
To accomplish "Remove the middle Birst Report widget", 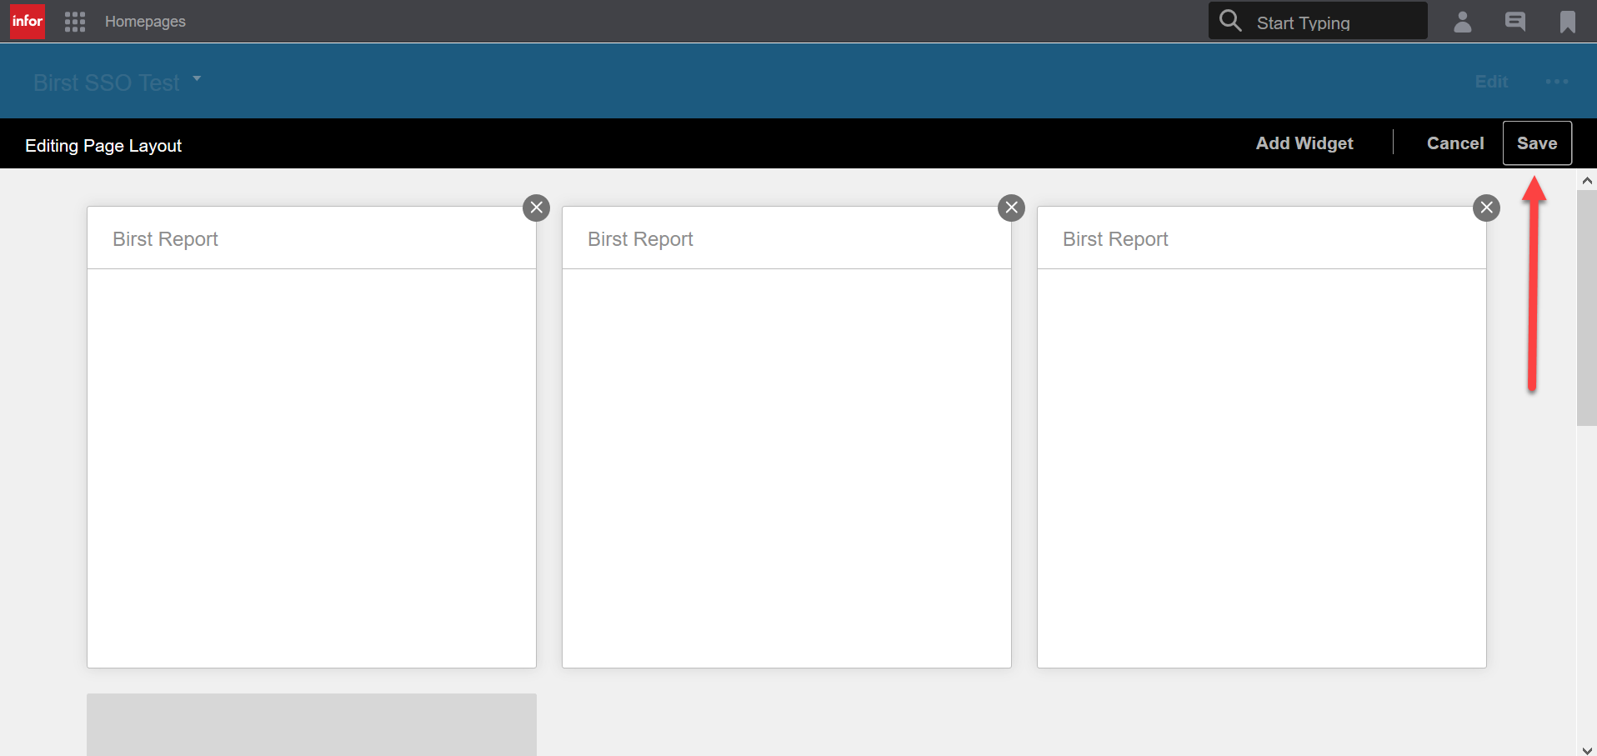I will [x=1012, y=208].
